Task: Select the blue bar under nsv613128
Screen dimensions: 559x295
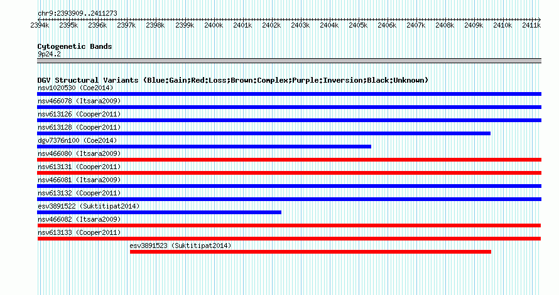Action: point(264,133)
